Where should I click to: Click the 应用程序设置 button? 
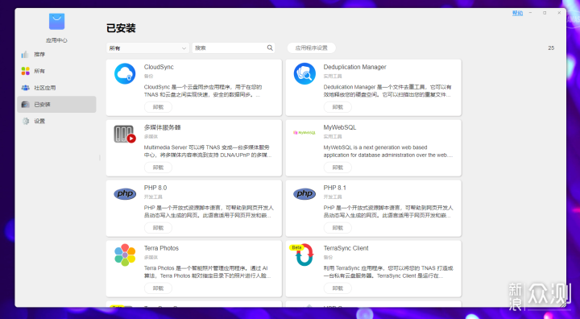312,48
